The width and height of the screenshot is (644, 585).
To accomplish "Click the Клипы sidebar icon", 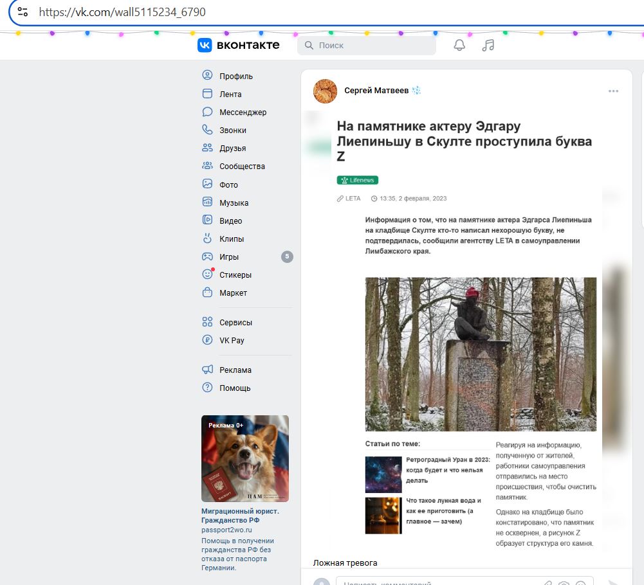I will pos(207,238).
